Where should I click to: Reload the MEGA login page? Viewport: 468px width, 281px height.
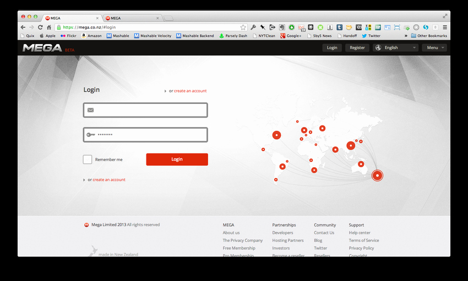pyautogui.click(x=40, y=27)
